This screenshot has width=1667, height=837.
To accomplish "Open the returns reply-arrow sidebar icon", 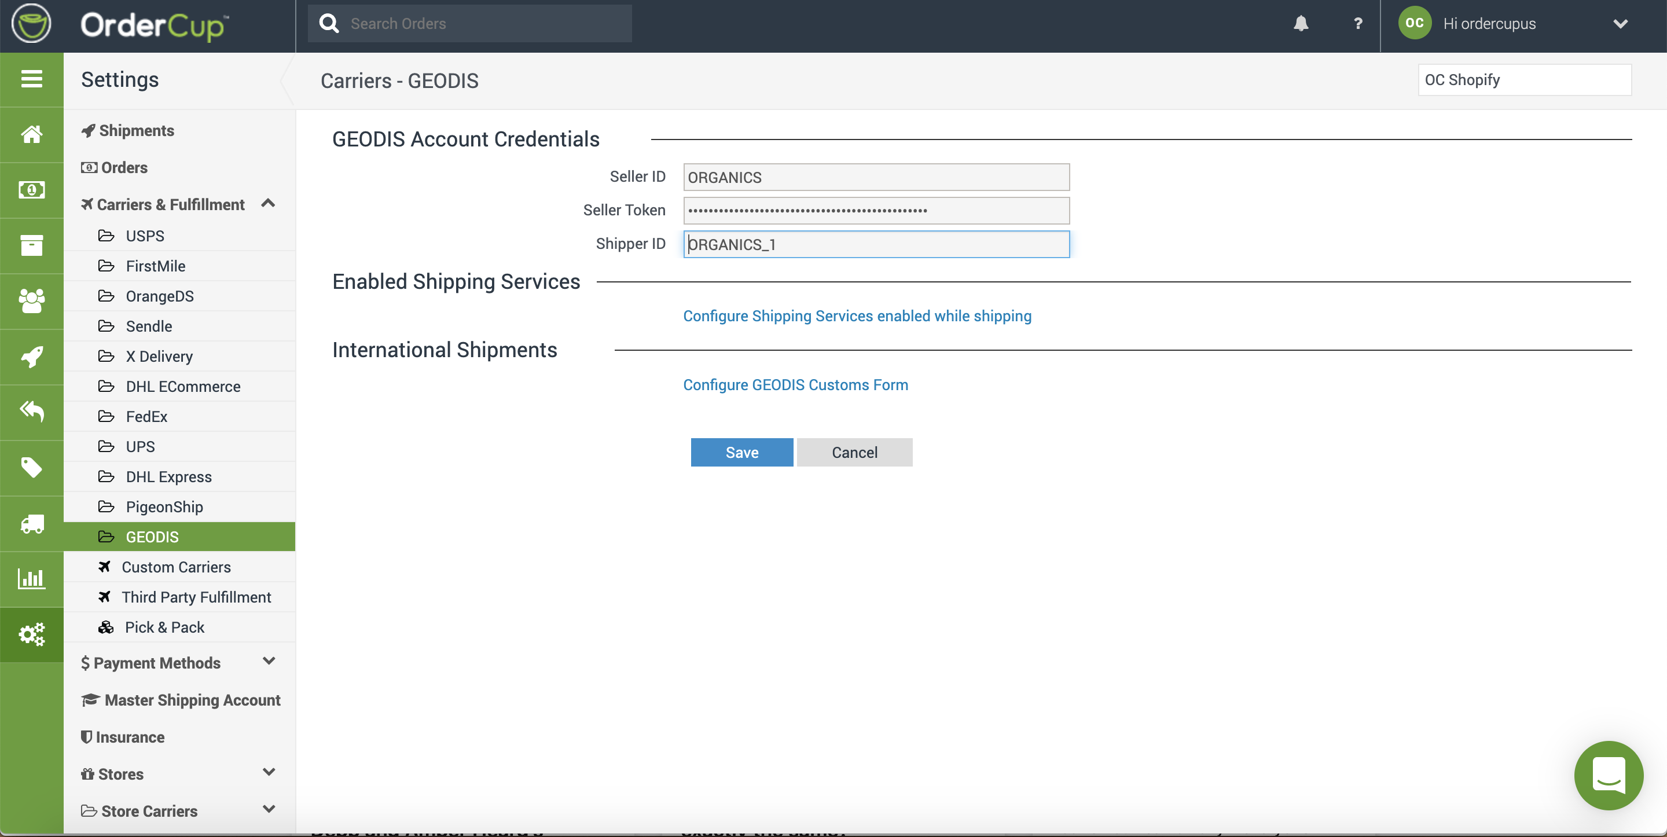I will click(31, 412).
